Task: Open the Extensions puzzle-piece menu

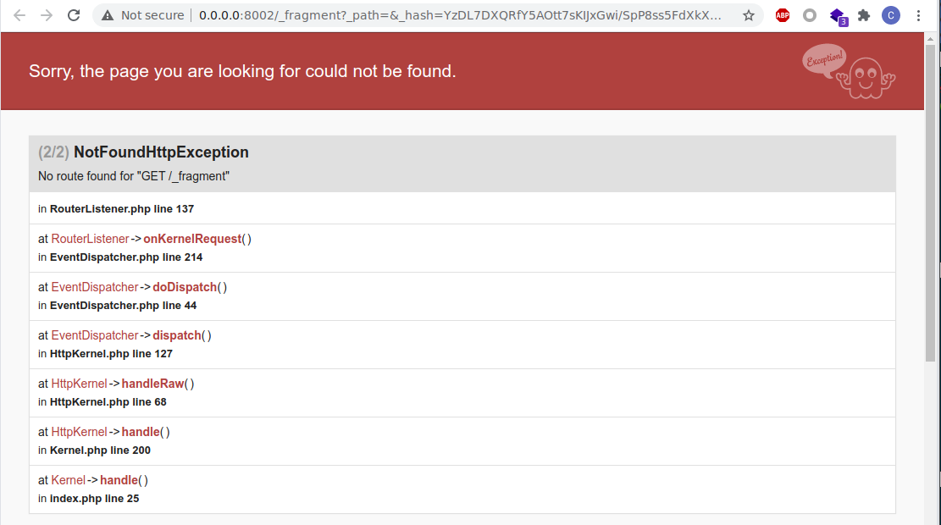Action: click(x=864, y=15)
